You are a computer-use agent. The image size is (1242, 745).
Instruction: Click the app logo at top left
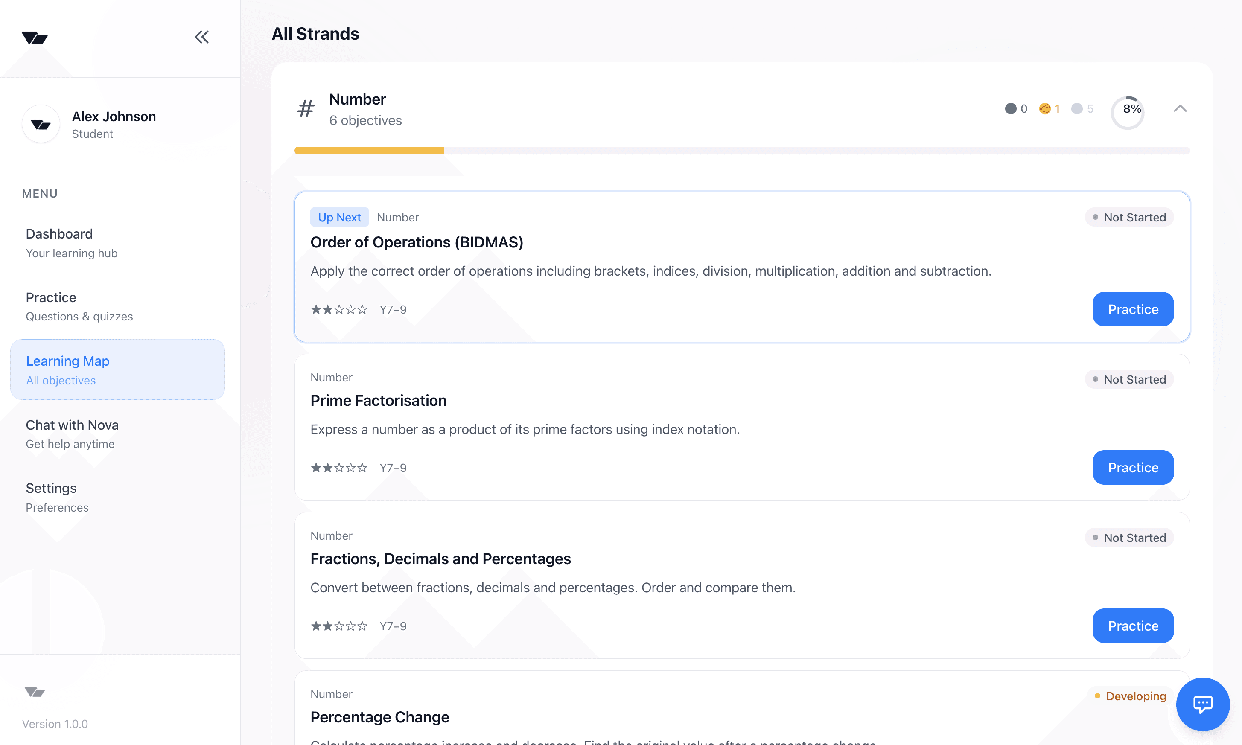35,38
